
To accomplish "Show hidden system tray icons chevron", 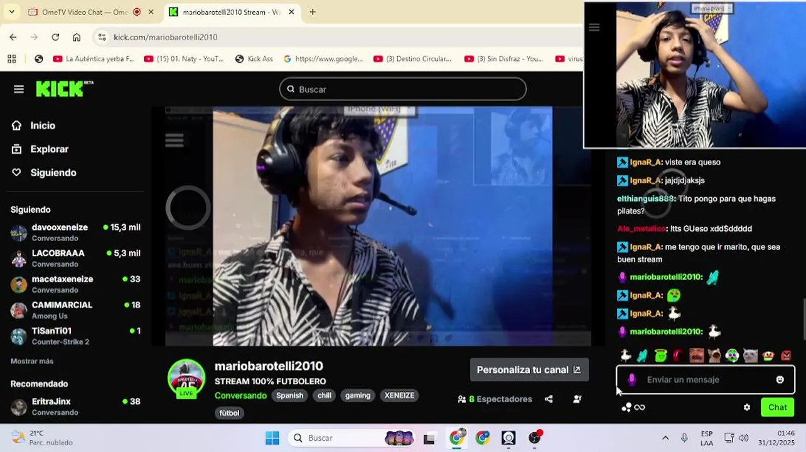I will 665,438.
